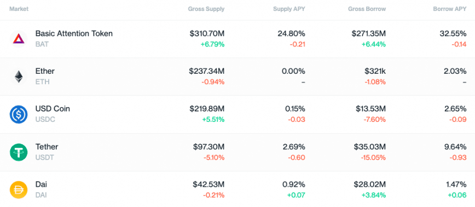Click the BAT gross supply $310.70M value
The width and height of the screenshot is (475, 207).
click(207, 33)
